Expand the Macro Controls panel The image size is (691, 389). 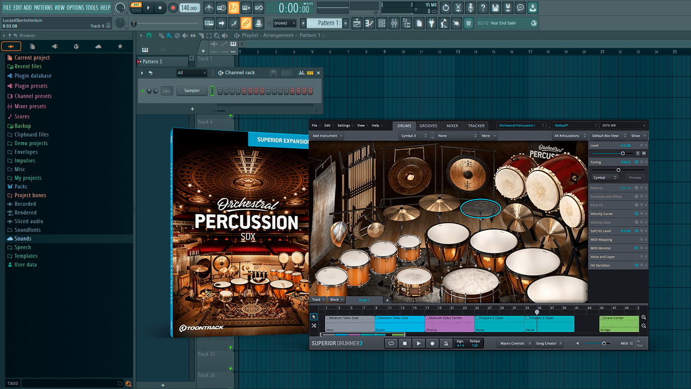point(515,343)
